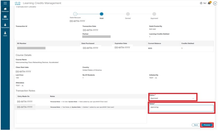Click United States of America country value
Image resolution: width=219 pixels, height=131 pixels.
click(92, 70)
